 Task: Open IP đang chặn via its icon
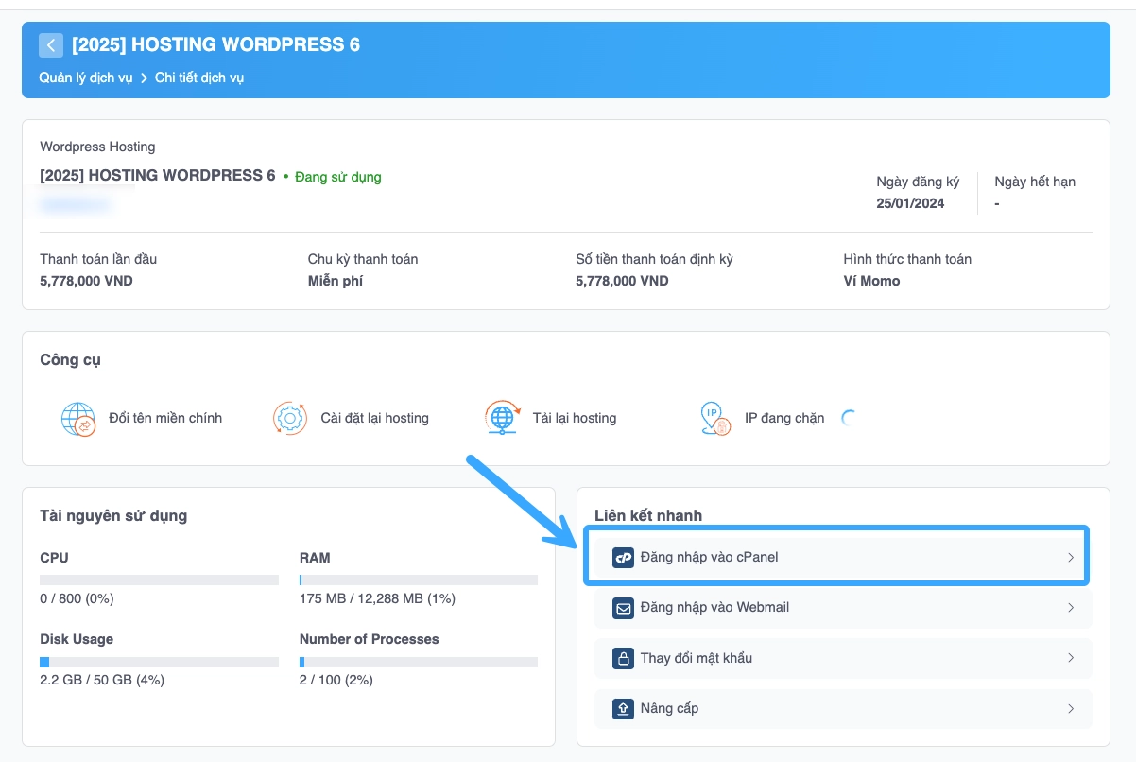pos(714,417)
